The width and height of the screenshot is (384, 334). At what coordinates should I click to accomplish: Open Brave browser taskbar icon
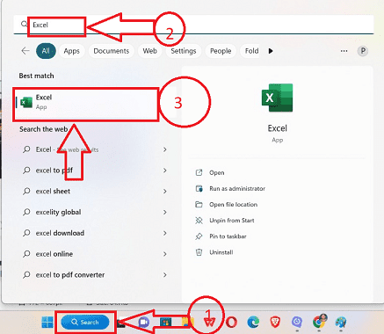click(x=275, y=323)
